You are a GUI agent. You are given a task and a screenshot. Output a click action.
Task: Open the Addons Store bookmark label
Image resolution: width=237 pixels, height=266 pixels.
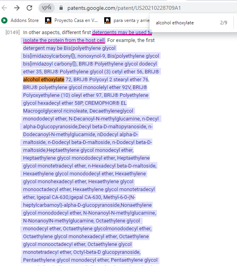pyautogui.click(x=24, y=20)
